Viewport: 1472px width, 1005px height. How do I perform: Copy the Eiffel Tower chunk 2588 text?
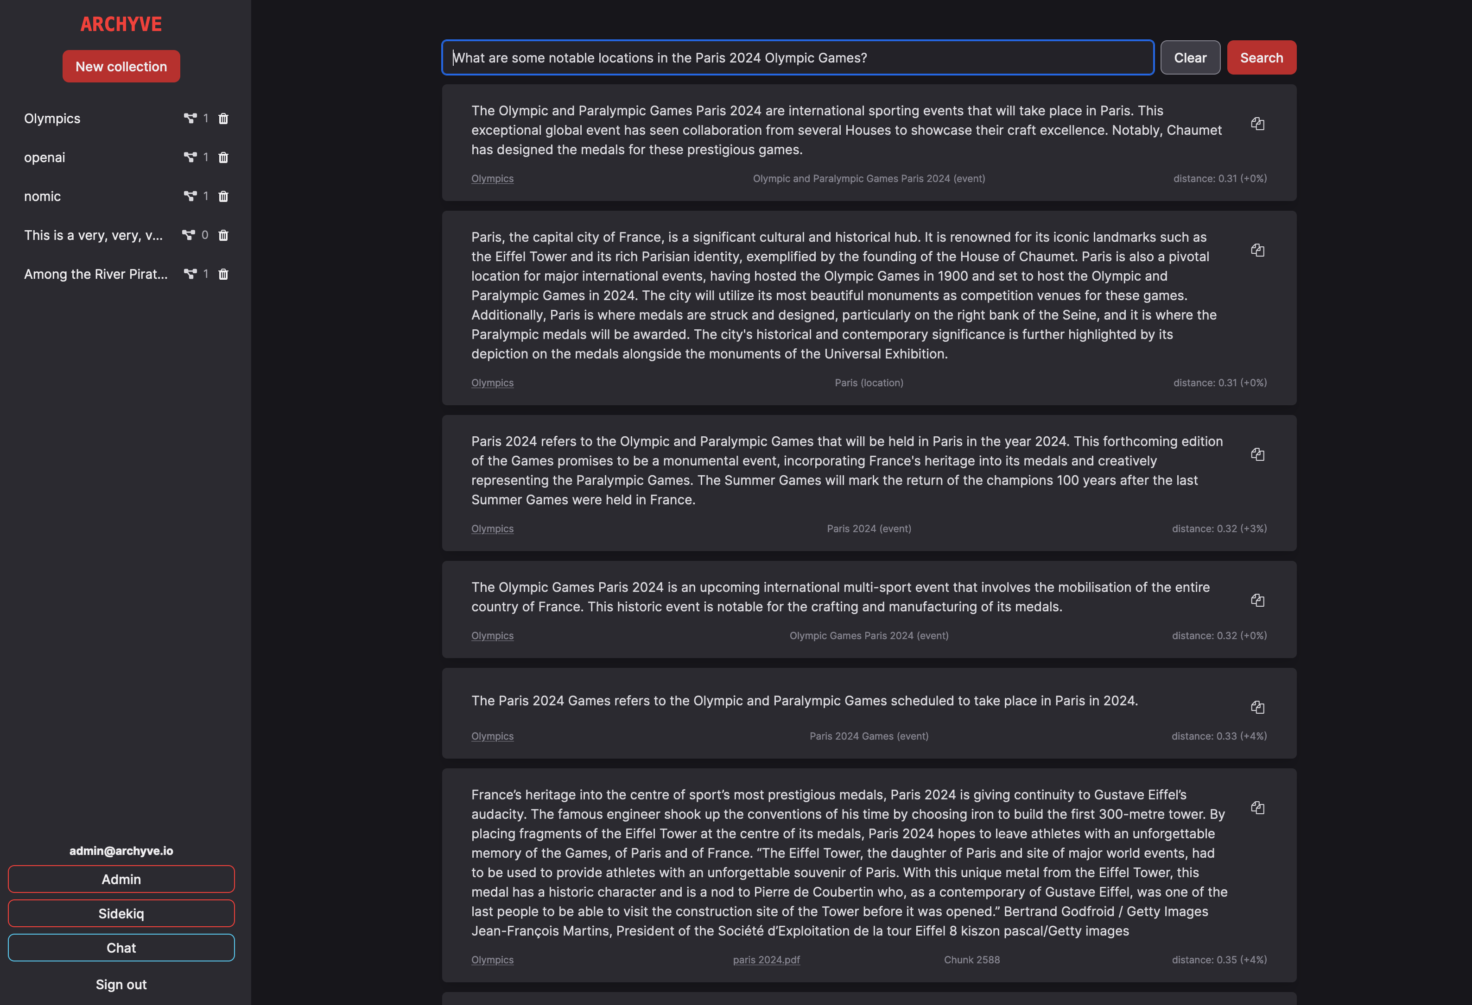tap(1257, 808)
